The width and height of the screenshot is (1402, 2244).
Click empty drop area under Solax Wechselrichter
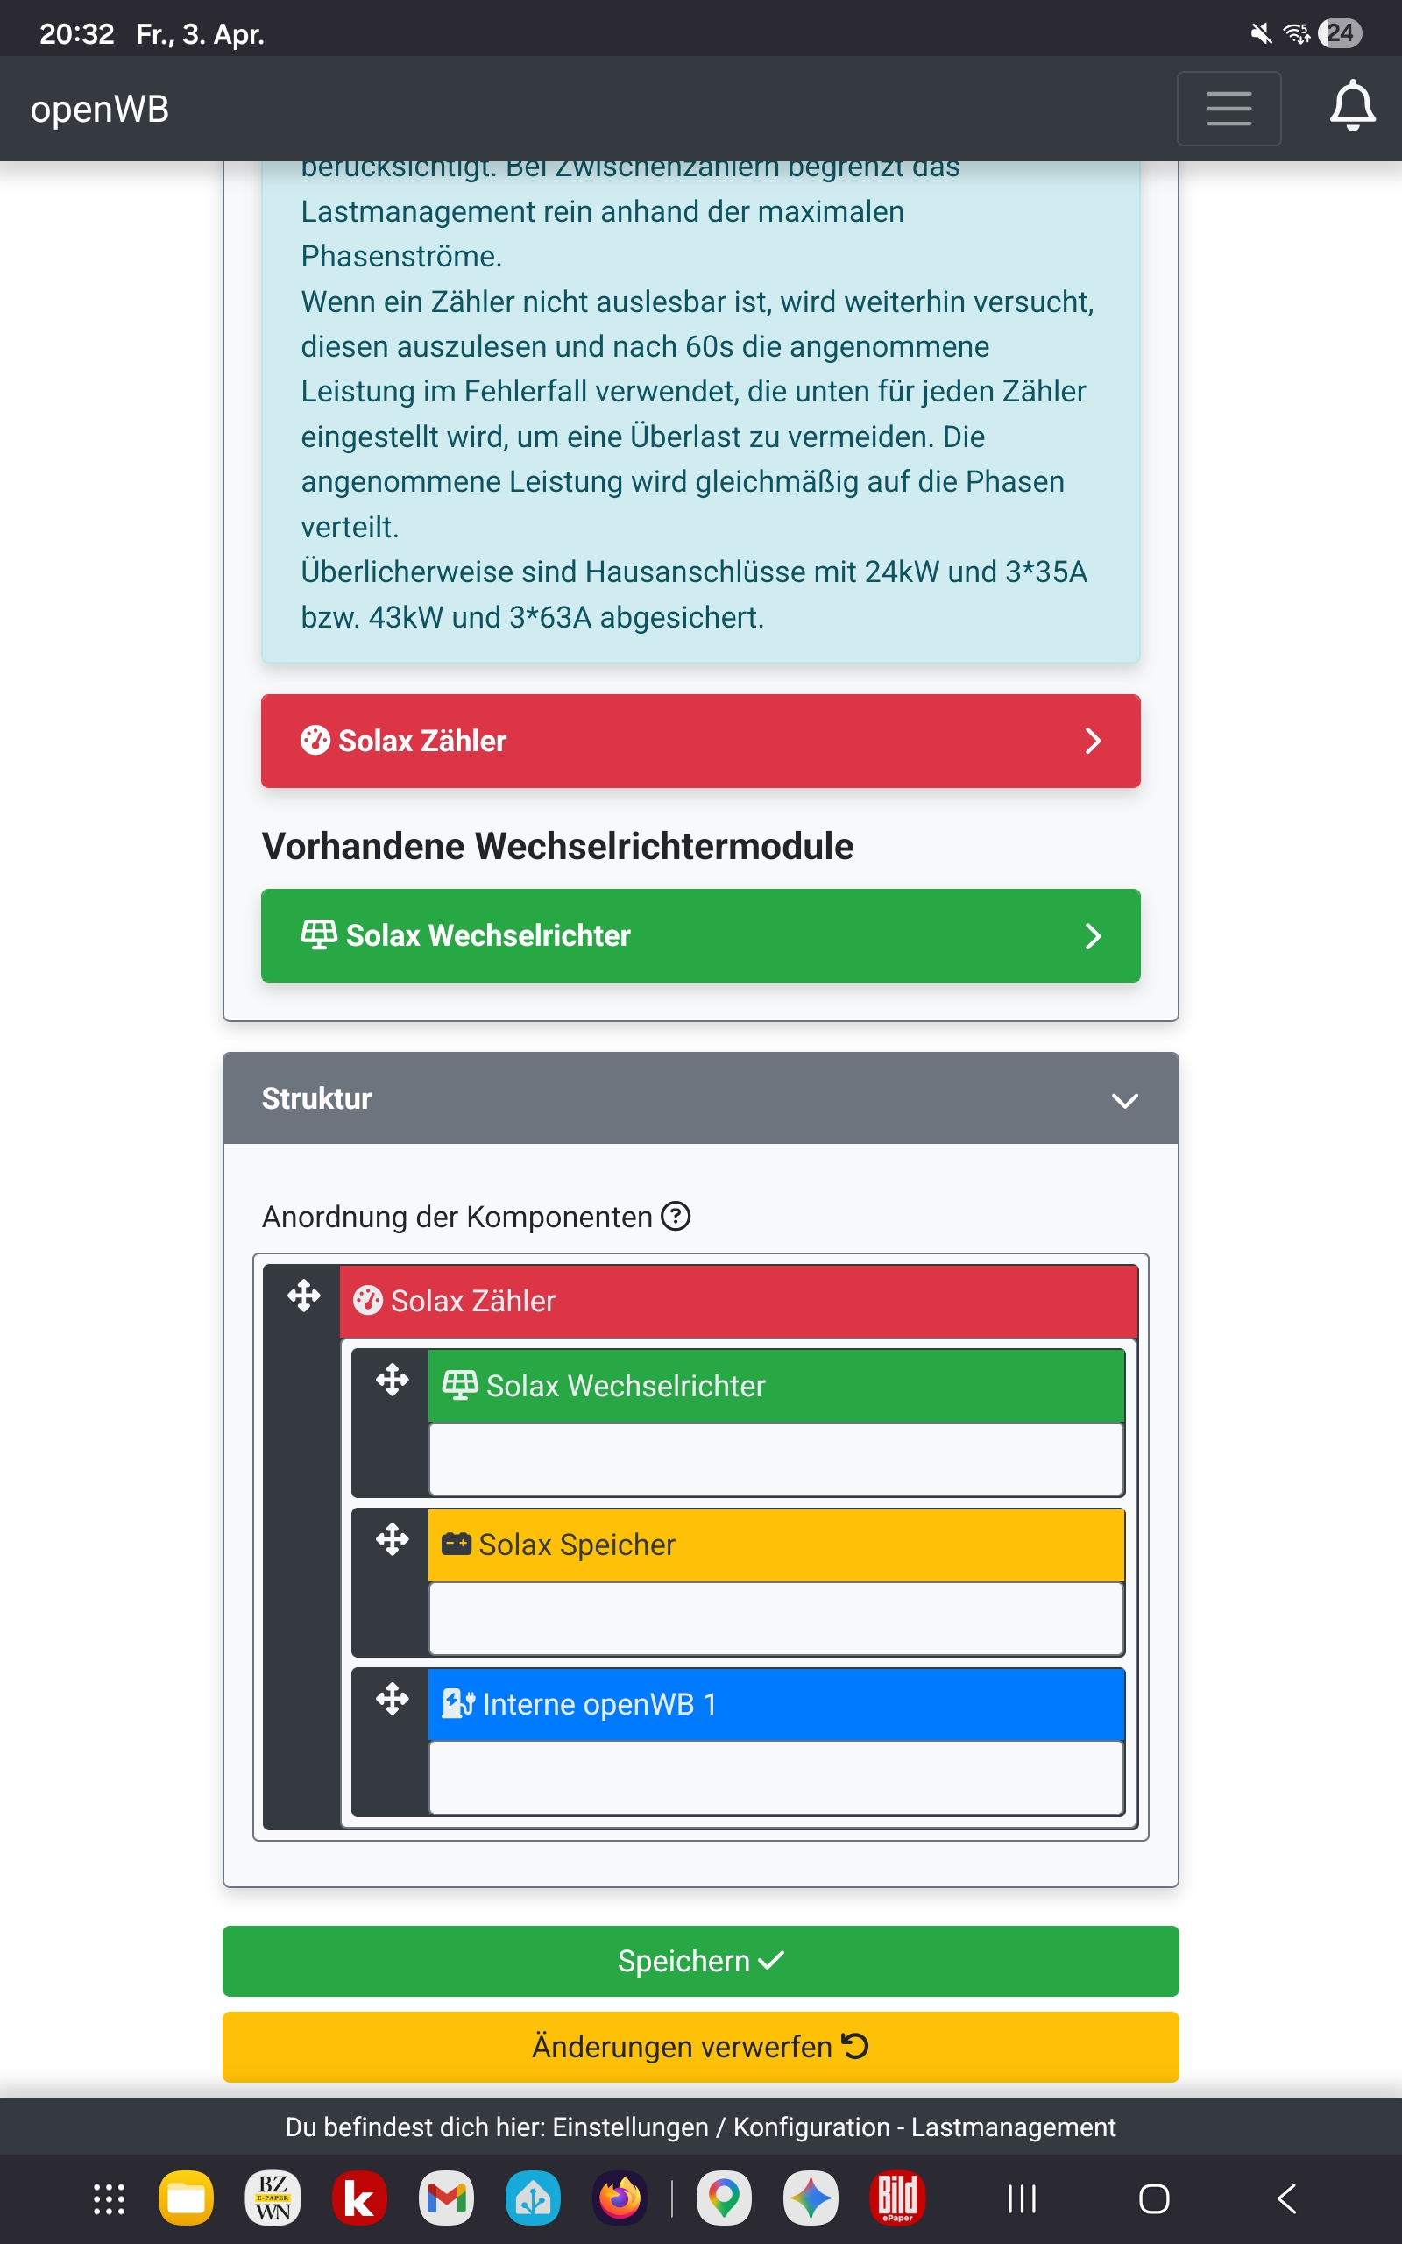pyautogui.click(x=775, y=1459)
